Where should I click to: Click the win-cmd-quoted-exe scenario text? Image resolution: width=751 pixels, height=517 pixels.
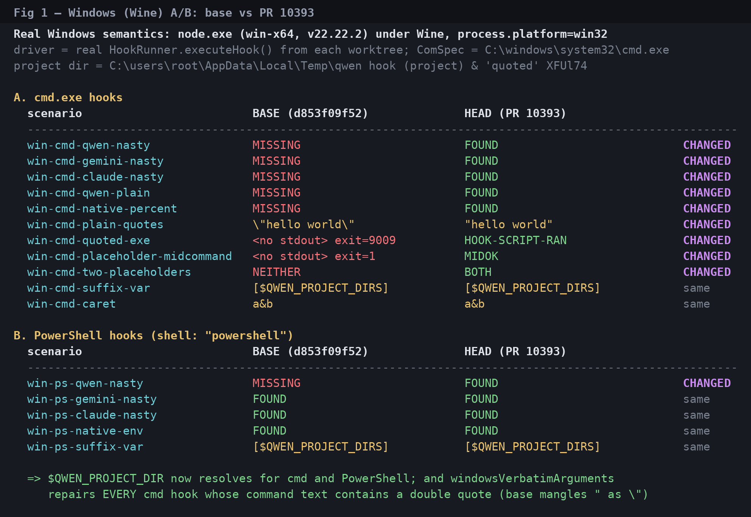[x=88, y=240]
